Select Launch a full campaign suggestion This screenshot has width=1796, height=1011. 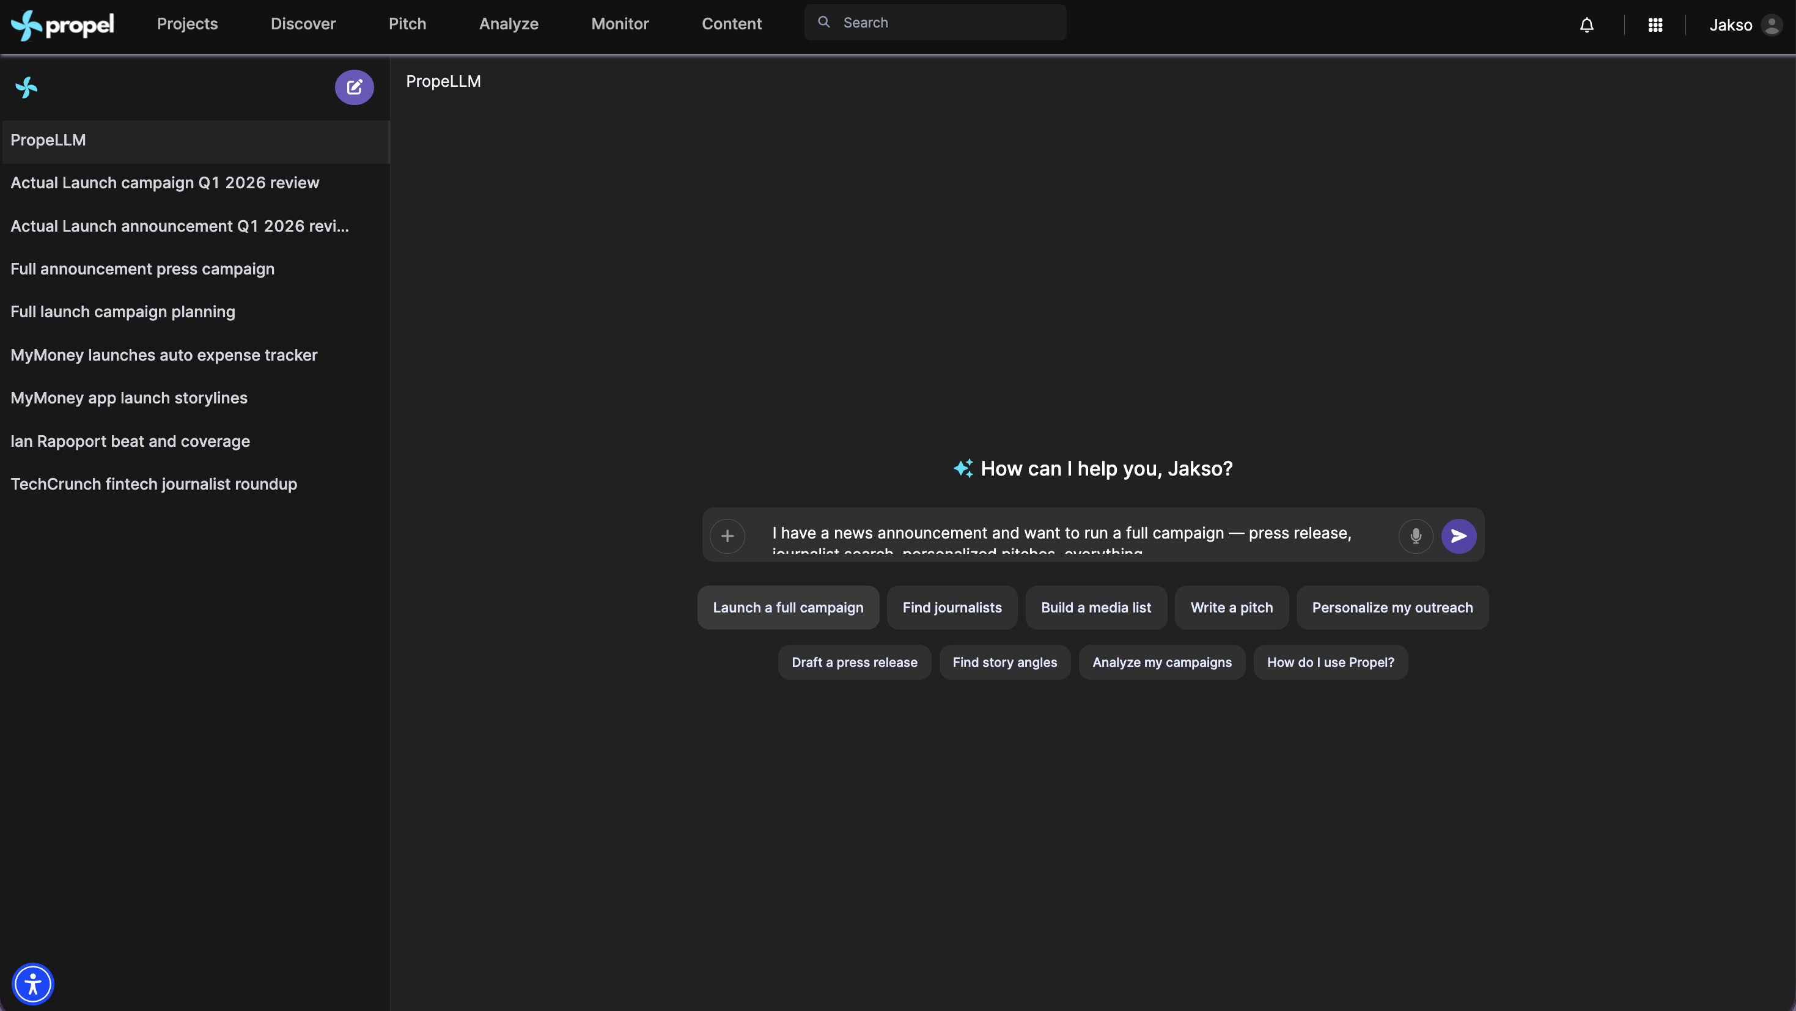788,608
